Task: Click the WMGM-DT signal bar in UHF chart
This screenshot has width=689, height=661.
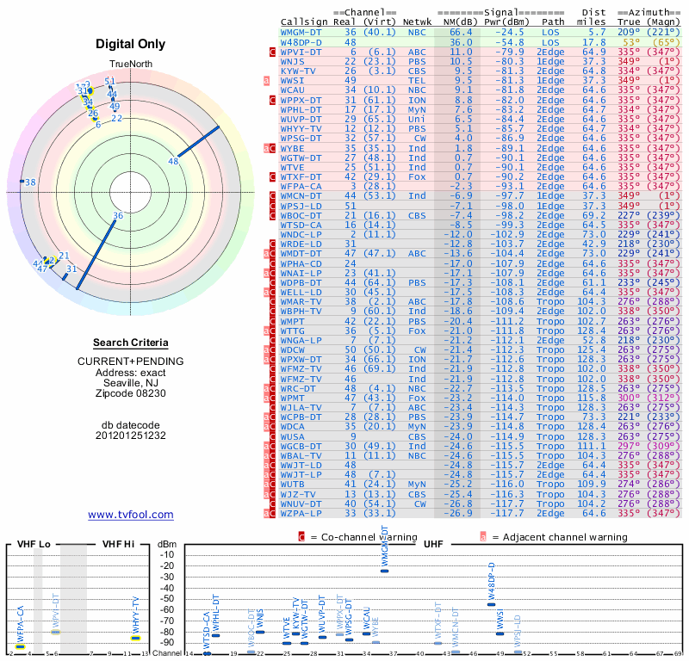Action: tap(384, 571)
